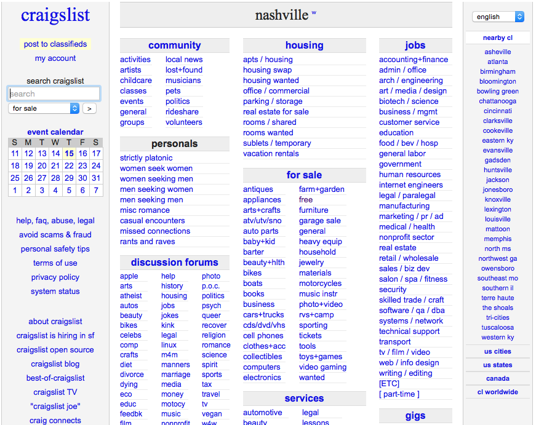Viewport: 536px width, 425px height.
Task: Open the 'services' section header
Action: pyautogui.click(x=304, y=399)
